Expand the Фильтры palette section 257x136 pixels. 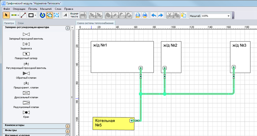68,131
